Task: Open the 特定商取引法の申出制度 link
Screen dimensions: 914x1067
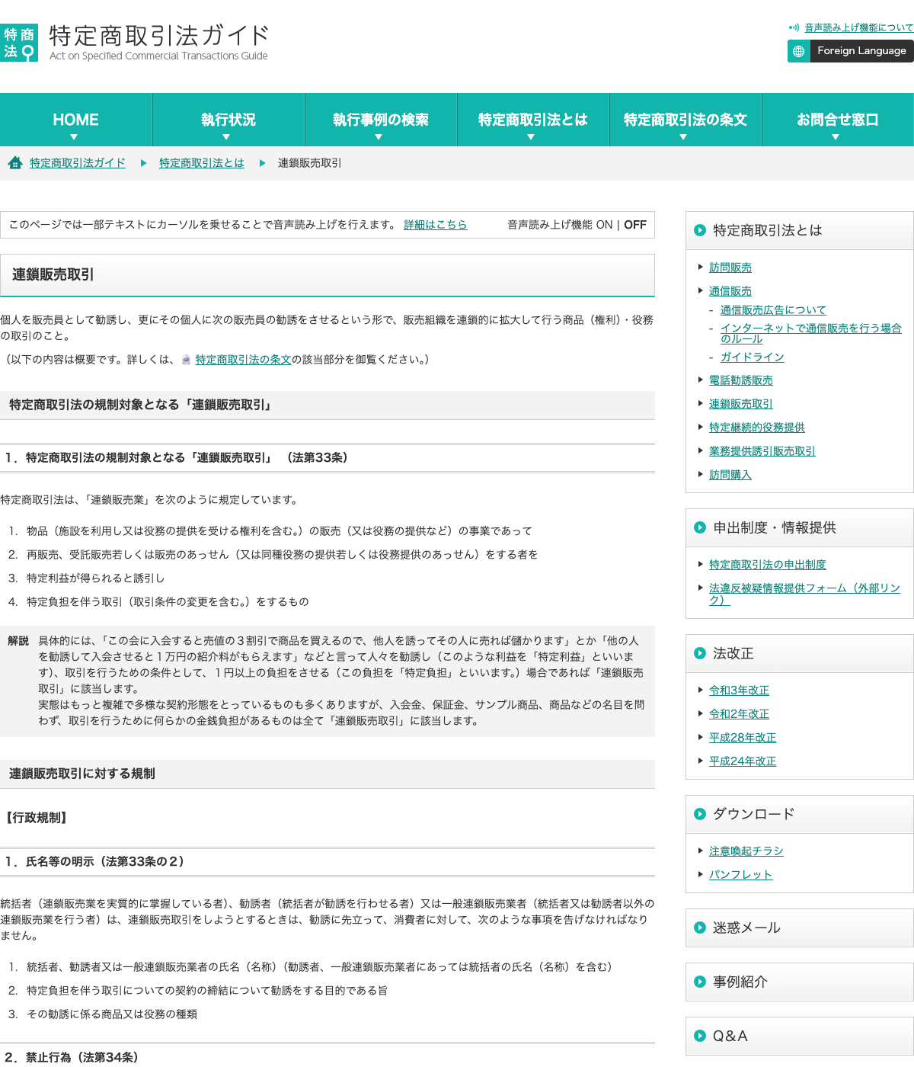Action: 768,565
